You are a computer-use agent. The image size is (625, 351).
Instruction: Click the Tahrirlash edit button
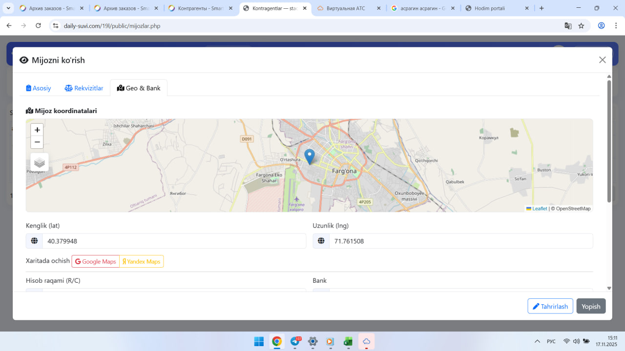[x=550, y=306]
